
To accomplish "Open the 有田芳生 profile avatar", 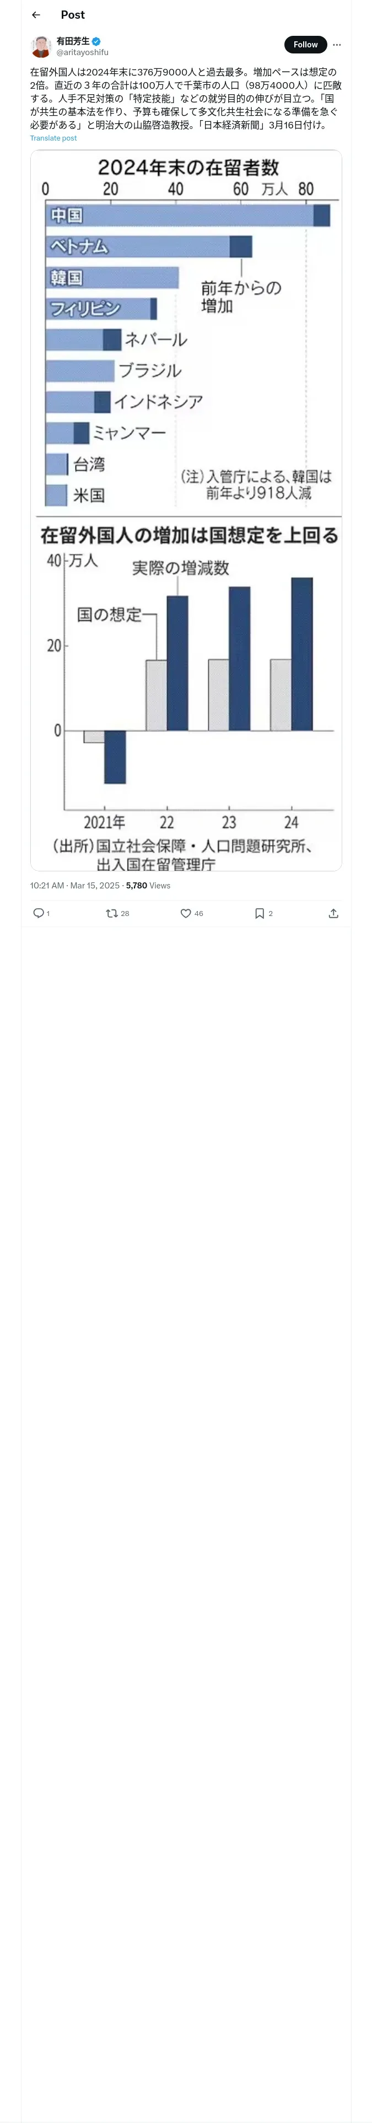I will (41, 46).
